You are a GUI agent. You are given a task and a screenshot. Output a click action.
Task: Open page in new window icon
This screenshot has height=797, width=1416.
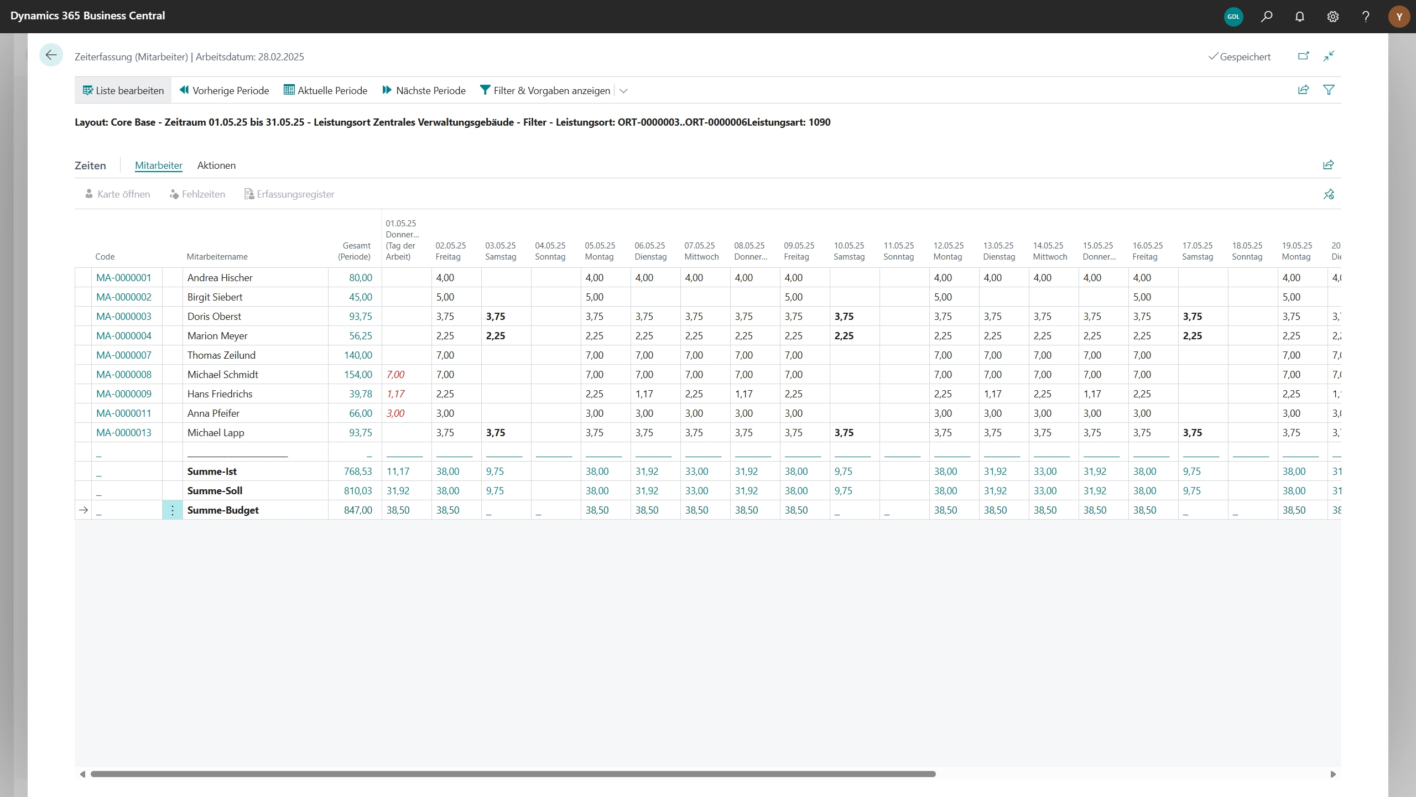tap(1303, 56)
